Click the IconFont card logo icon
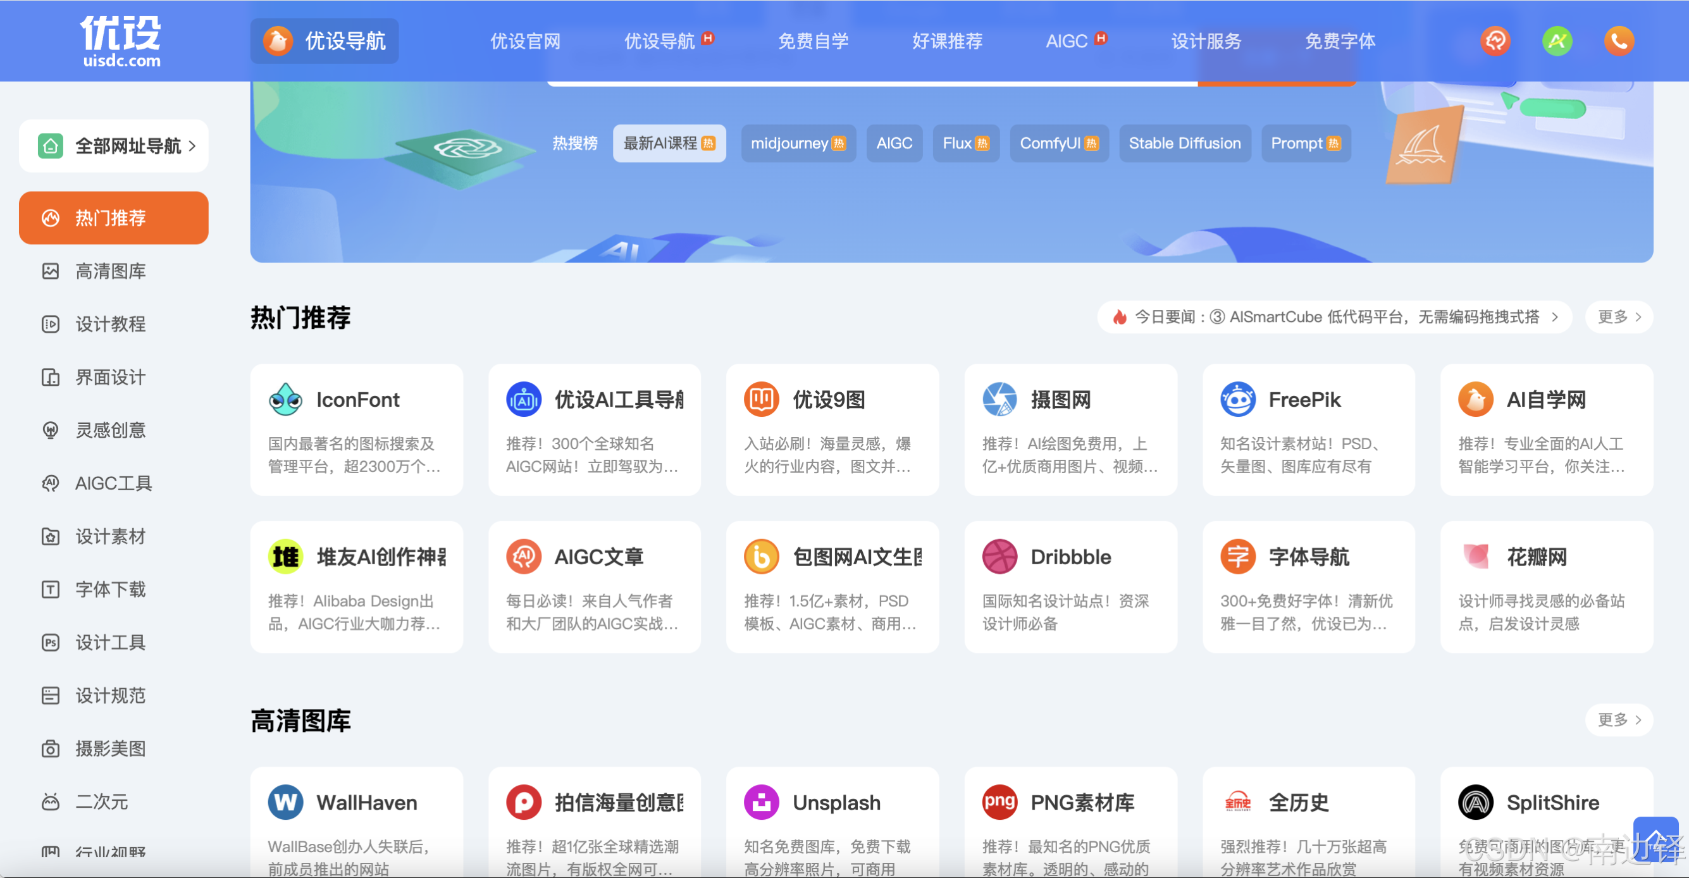The width and height of the screenshot is (1689, 878). 285,399
